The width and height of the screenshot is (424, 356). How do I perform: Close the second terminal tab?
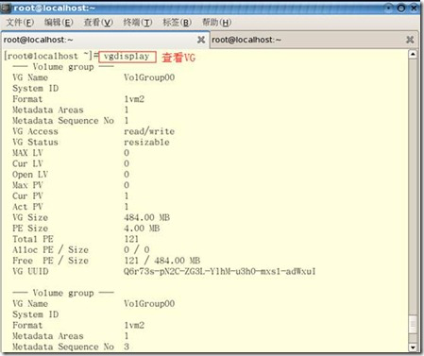coord(410,40)
